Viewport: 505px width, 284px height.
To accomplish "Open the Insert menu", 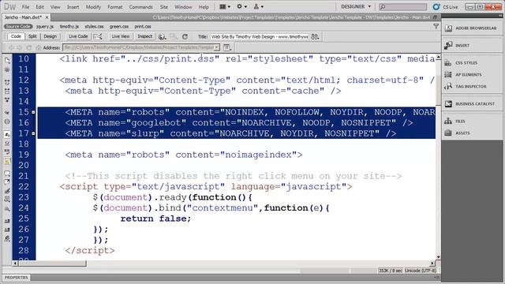I will tap(73, 7).
